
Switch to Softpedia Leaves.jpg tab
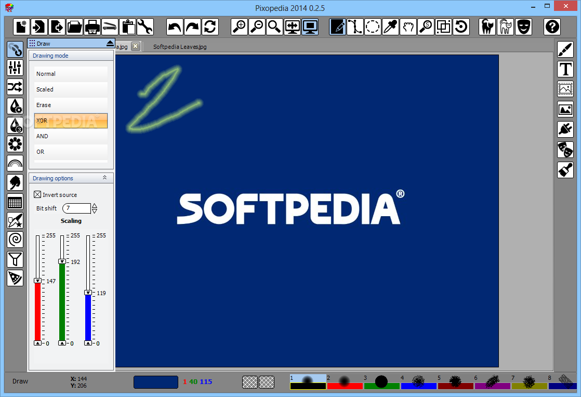(180, 47)
